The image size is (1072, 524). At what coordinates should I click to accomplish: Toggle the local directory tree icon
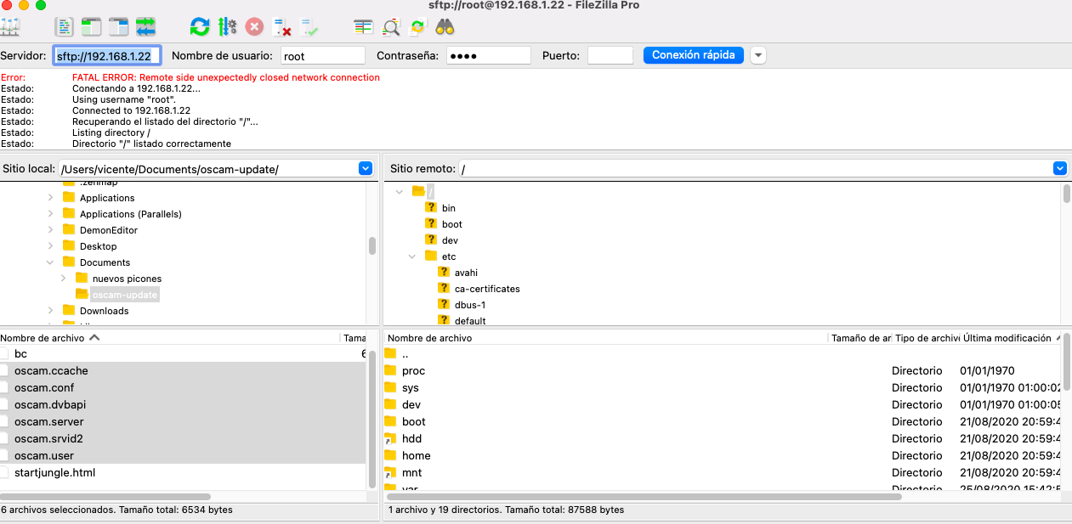click(x=91, y=26)
